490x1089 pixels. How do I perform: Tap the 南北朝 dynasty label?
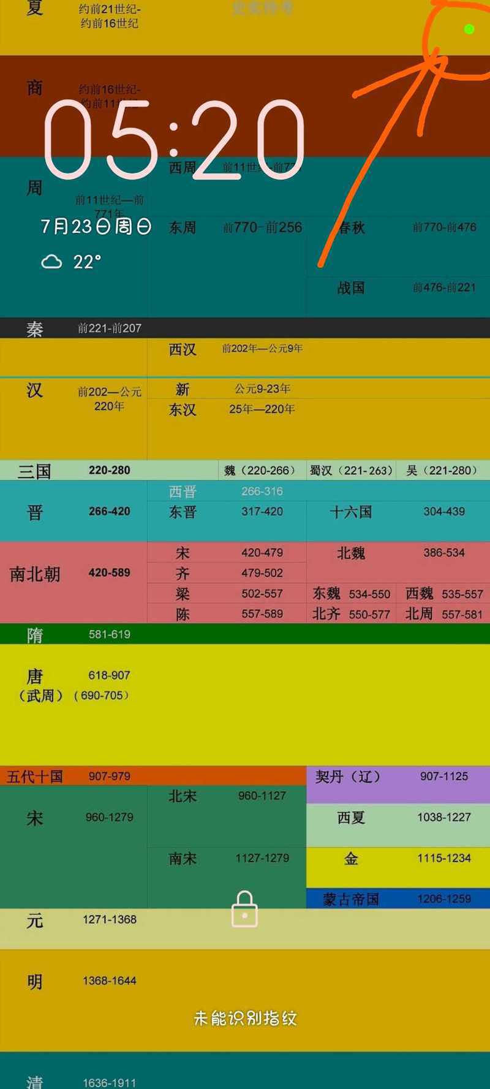(x=36, y=574)
